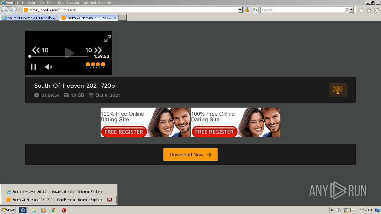Select the South-Of-Heaven-2021-720p title text
381x214 pixels.
(x=74, y=86)
